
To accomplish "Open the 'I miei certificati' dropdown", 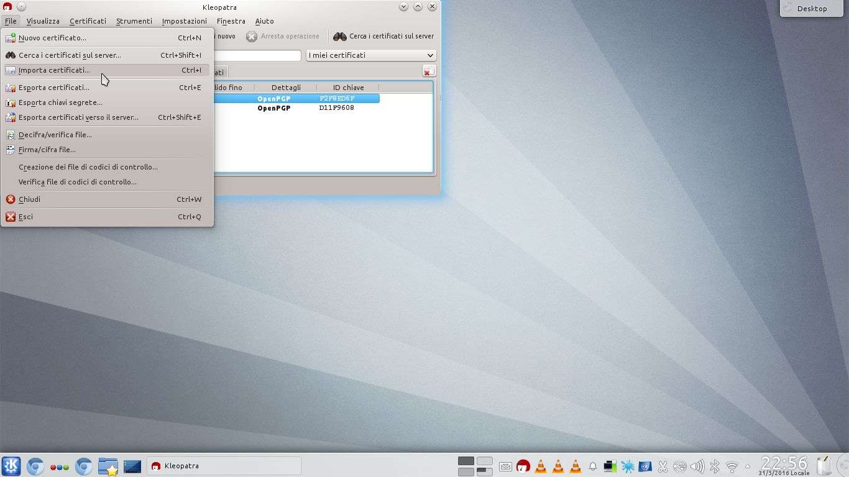I will tap(371, 55).
